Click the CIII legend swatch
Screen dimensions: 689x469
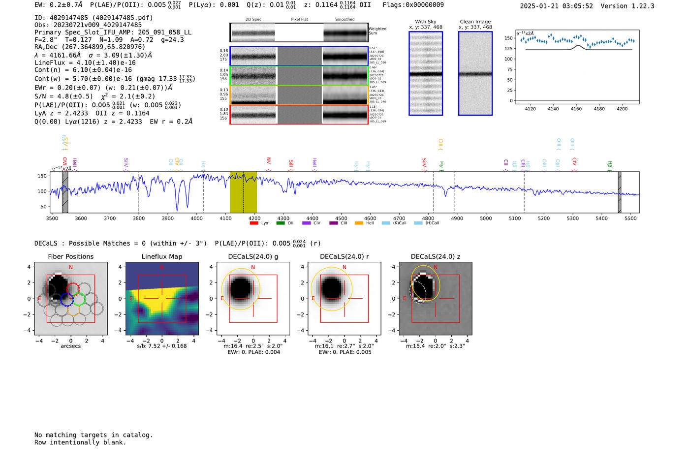coord(333,223)
